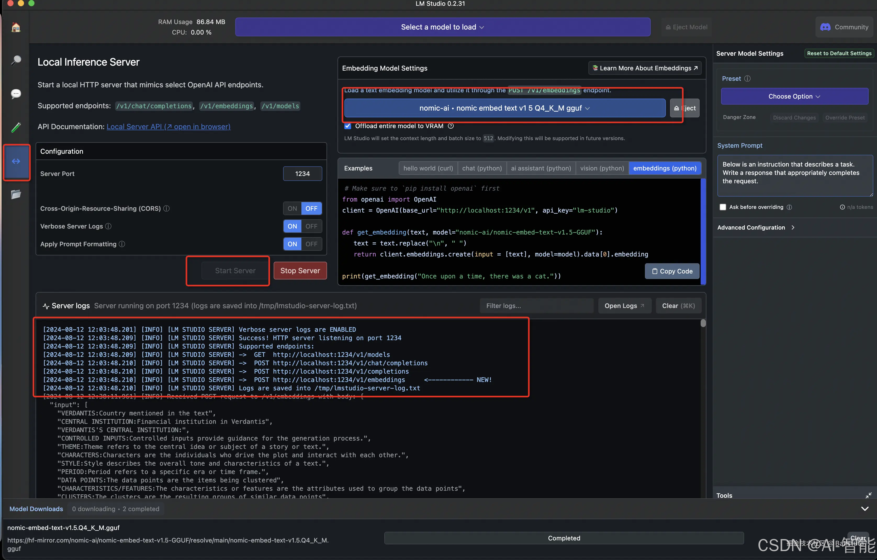Click the Preset info icon
The height and width of the screenshot is (560, 877).
(747, 79)
